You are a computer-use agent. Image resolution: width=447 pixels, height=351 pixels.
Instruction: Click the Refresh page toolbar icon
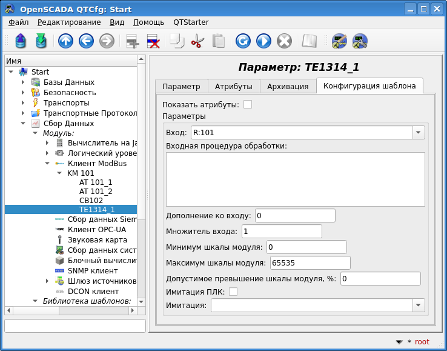243,41
